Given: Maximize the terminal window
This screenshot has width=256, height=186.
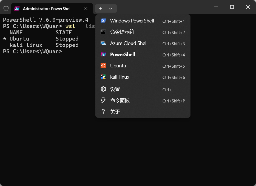Looking at the screenshot, I should [232, 7].
